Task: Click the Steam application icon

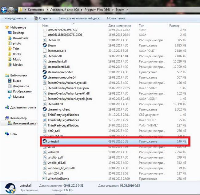Action: click(x=45, y=45)
